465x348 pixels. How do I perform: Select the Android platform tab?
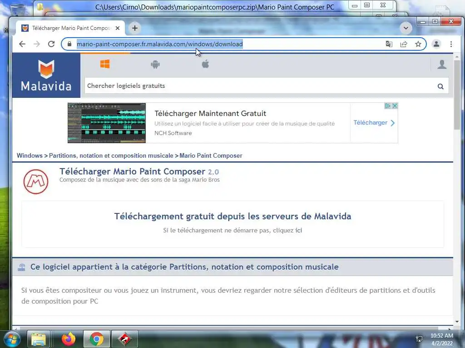[155, 64]
